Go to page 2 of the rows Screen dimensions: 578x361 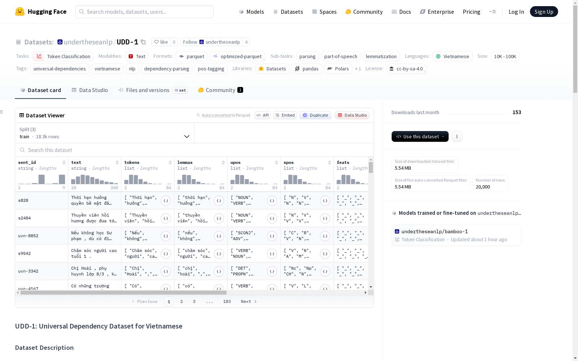pyautogui.click(x=181, y=301)
